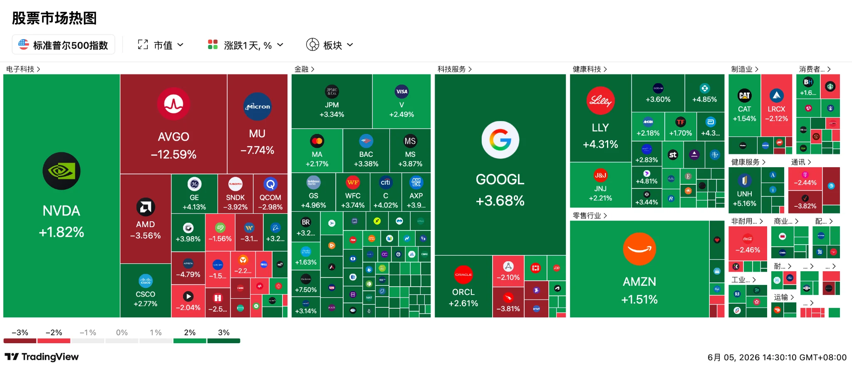Open the 非耐用... sector header

tap(747, 221)
